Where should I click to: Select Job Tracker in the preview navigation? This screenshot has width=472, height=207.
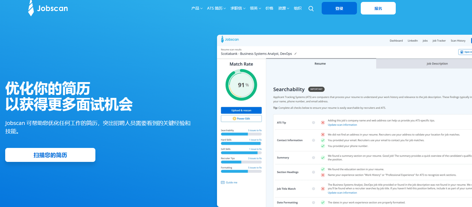click(439, 41)
